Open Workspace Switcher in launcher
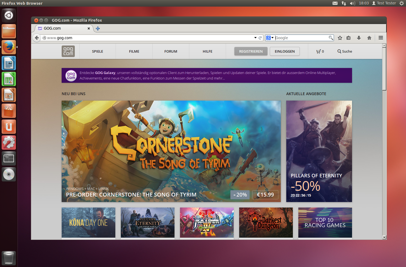This screenshot has width=406, height=267. 9,158
